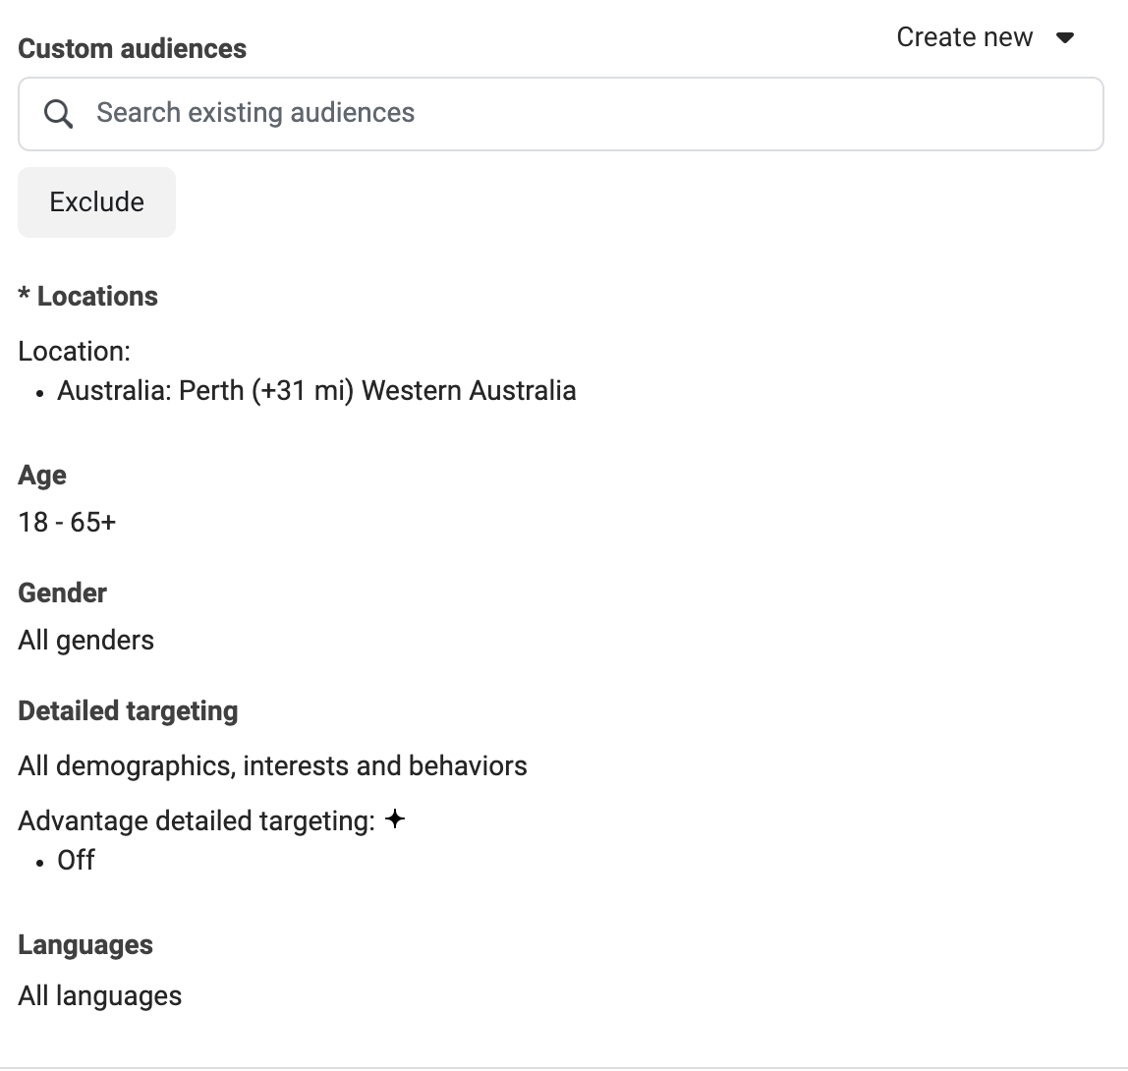This screenshot has width=1128, height=1071.
Task: Click the 18 - 65+ age range
Action: click(67, 522)
